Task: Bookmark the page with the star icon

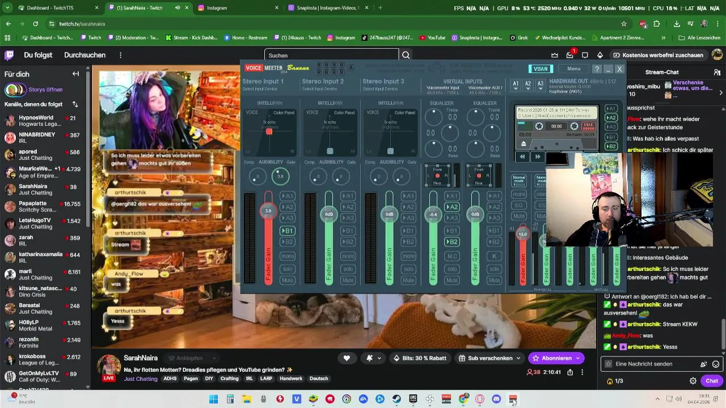Action: pyautogui.click(x=624, y=24)
